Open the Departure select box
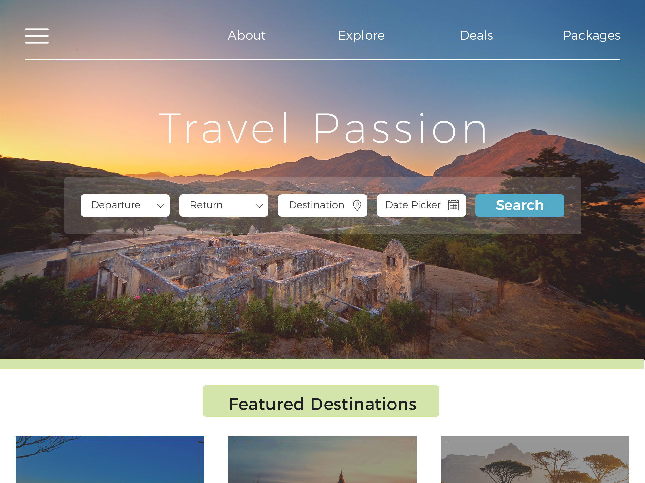The width and height of the screenshot is (645, 483). click(125, 205)
